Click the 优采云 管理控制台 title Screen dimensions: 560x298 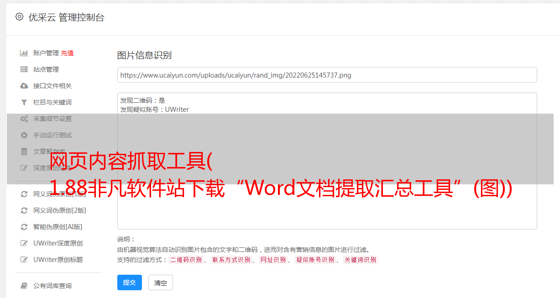66,17
